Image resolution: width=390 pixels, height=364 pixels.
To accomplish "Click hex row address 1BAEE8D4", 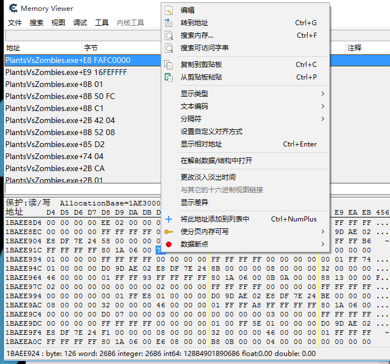I will [23, 223].
